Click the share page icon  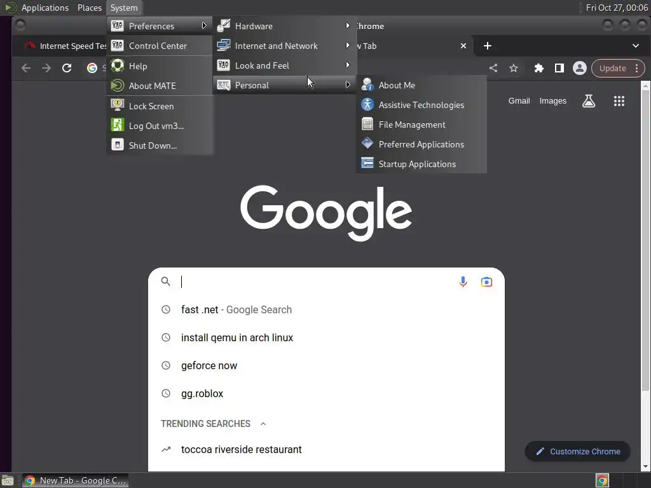(x=493, y=68)
